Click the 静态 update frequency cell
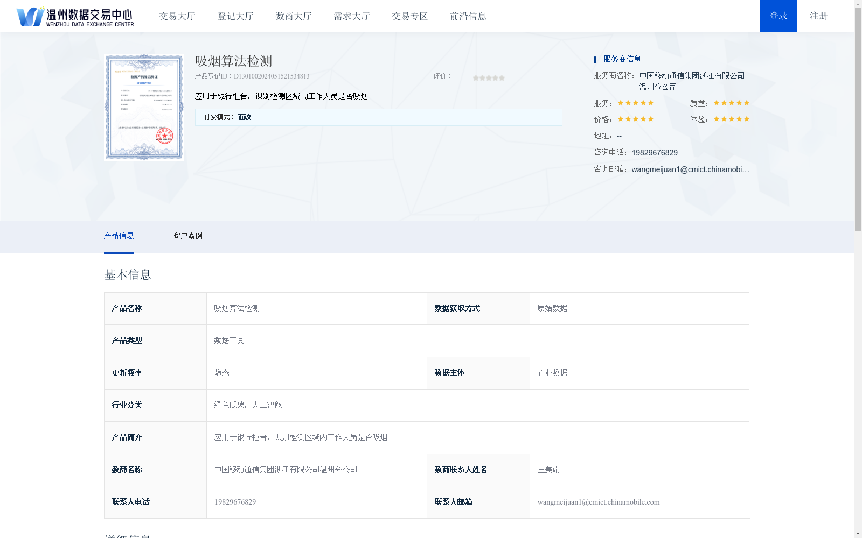 coord(317,373)
